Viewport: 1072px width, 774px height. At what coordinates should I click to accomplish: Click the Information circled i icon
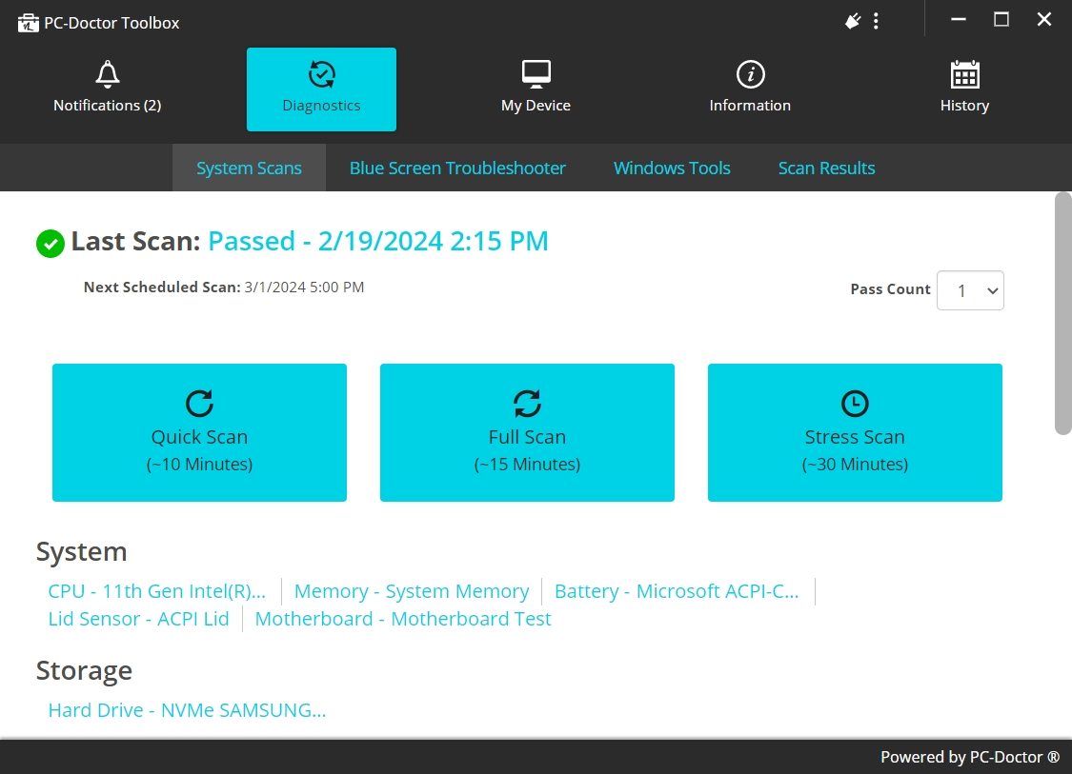(750, 74)
